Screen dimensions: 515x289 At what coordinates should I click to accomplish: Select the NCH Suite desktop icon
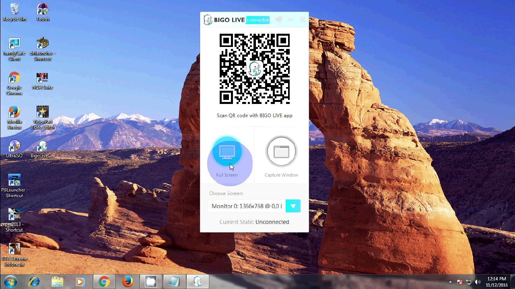42,81
